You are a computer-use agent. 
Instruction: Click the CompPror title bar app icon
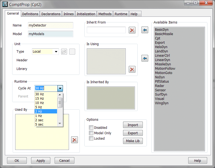pyautogui.click(x=5, y=5)
